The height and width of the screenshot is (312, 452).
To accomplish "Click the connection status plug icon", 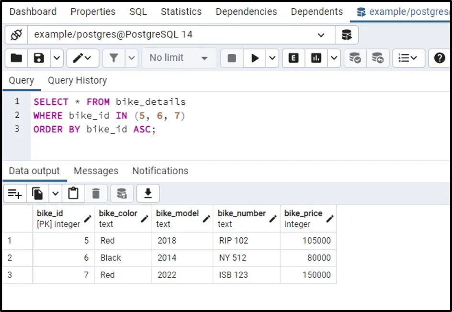I will [16, 34].
